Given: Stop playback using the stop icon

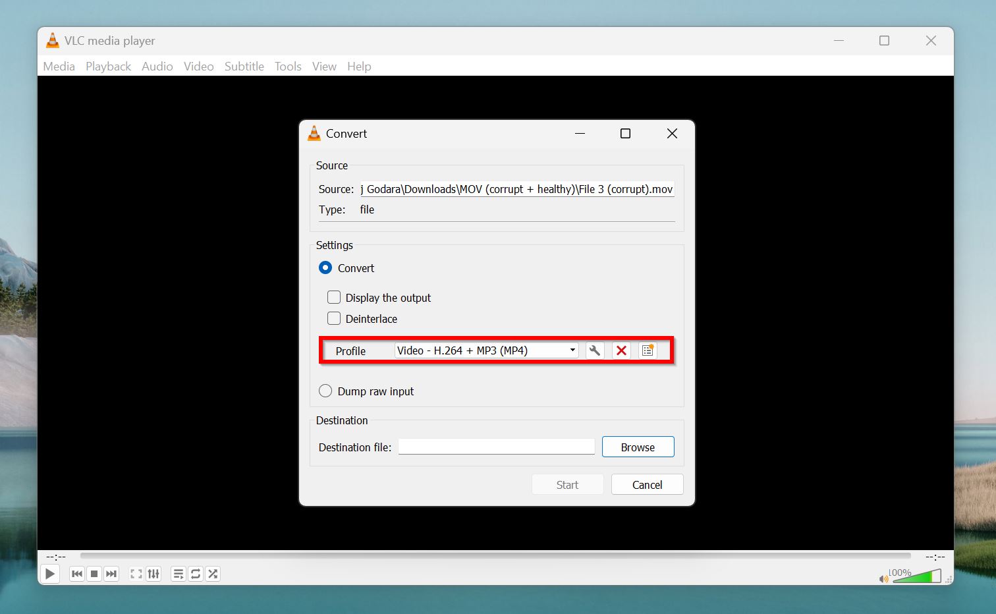Looking at the screenshot, I should (94, 574).
